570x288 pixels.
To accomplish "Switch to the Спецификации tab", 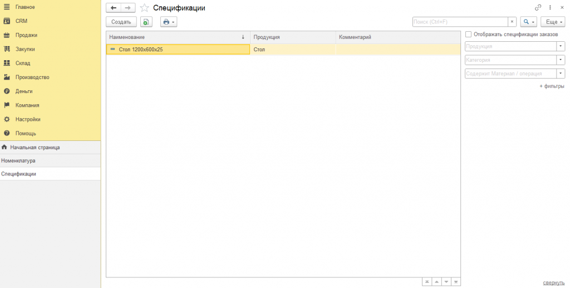I will point(50,174).
